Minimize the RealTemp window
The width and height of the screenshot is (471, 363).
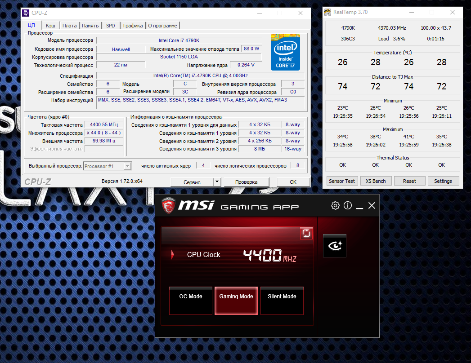412,12
